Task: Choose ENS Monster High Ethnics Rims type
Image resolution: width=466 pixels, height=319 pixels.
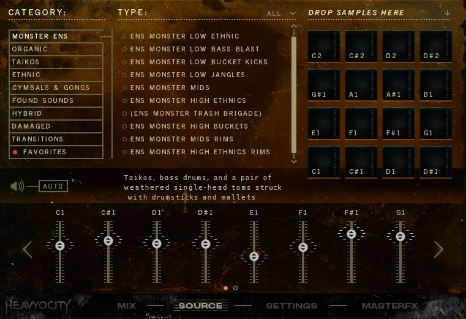Action: click(x=196, y=152)
